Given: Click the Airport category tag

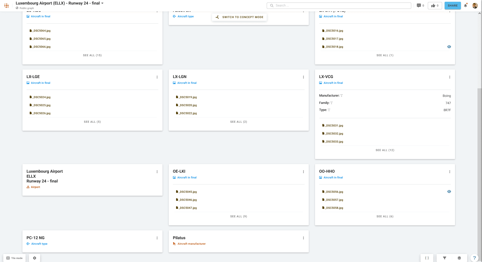Looking at the screenshot, I should tap(33, 187).
